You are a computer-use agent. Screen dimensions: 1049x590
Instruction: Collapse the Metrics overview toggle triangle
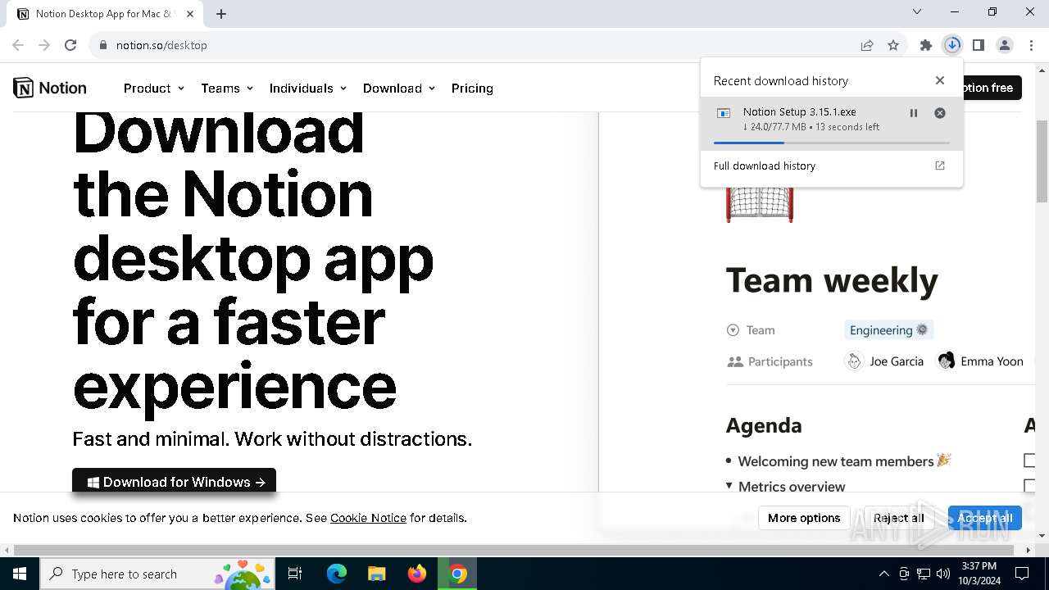pos(729,486)
